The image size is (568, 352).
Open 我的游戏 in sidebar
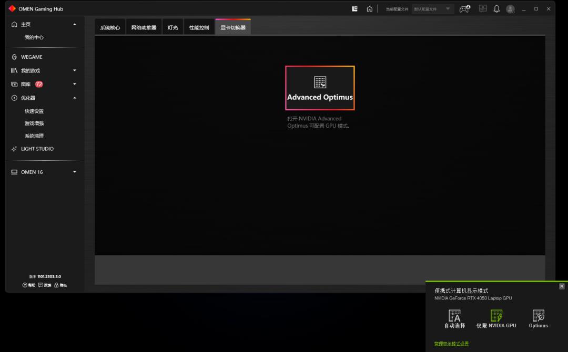(x=31, y=70)
